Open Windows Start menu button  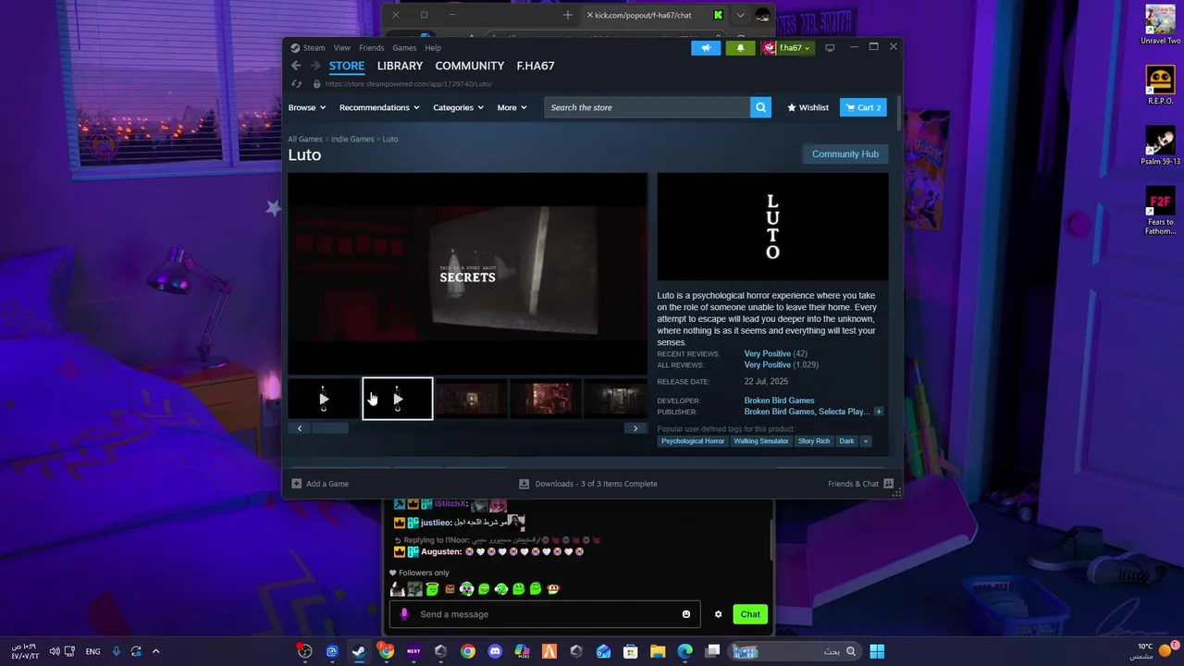tap(876, 651)
